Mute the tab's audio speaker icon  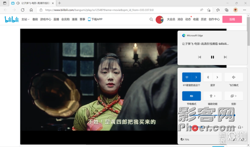[x=18, y=3]
